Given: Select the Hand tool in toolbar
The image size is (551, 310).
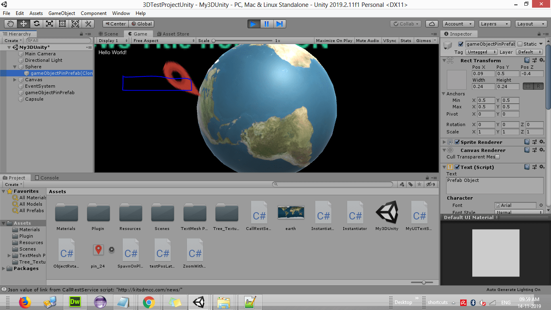Looking at the screenshot, I should tap(10, 24).
